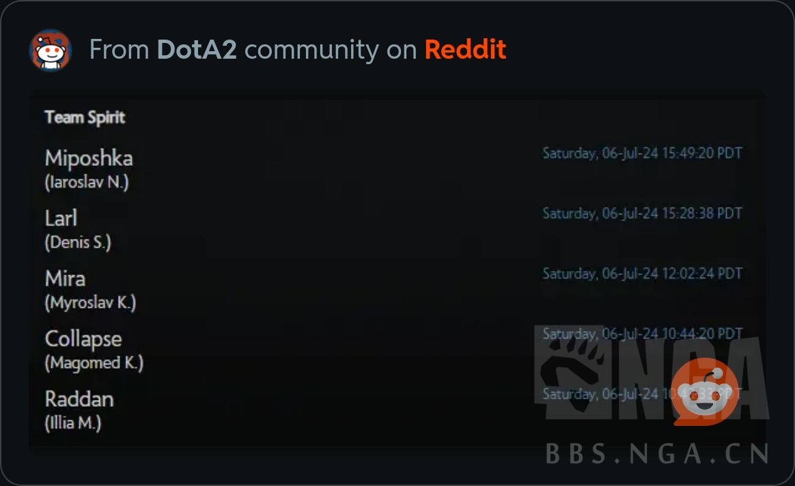
Task: Select player name Collapse
Action: tap(83, 339)
